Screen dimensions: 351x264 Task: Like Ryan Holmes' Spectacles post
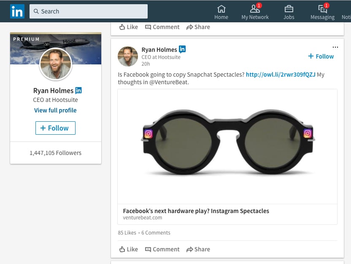coord(129,249)
